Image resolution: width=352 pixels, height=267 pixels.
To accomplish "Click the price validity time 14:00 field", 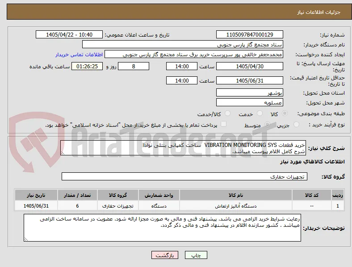I will 182,80.
